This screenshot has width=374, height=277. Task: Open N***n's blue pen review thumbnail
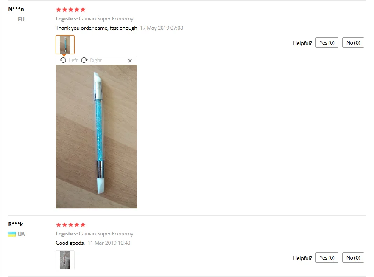pyautogui.click(x=65, y=45)
